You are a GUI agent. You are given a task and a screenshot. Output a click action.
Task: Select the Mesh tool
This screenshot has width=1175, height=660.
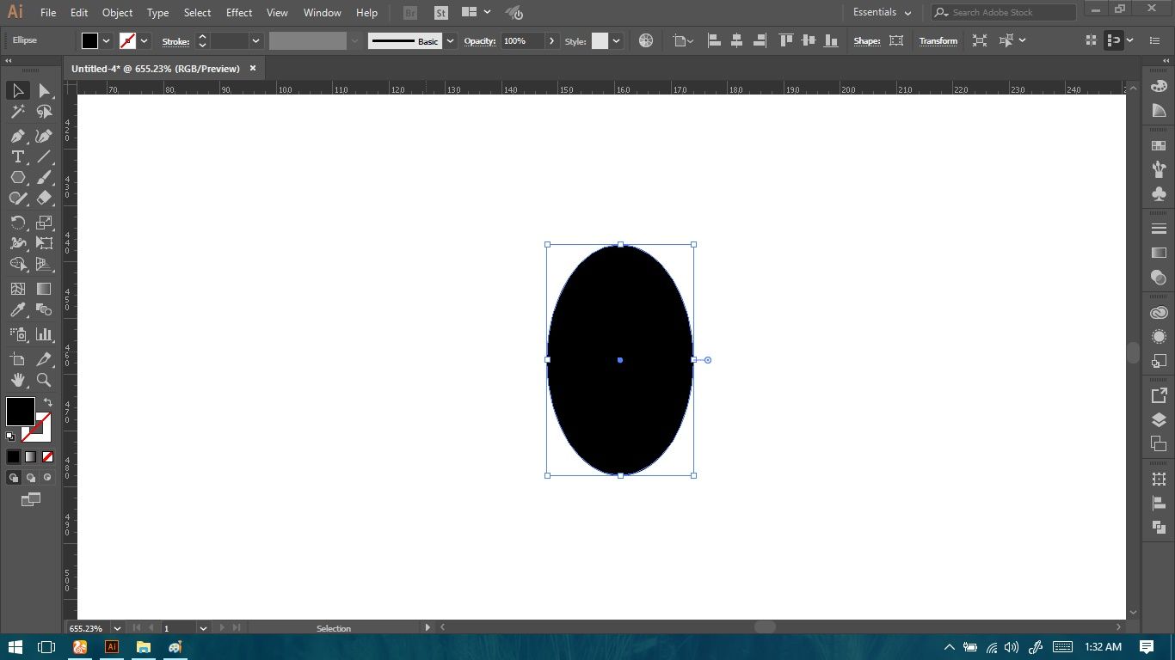(x=17, y=289)
